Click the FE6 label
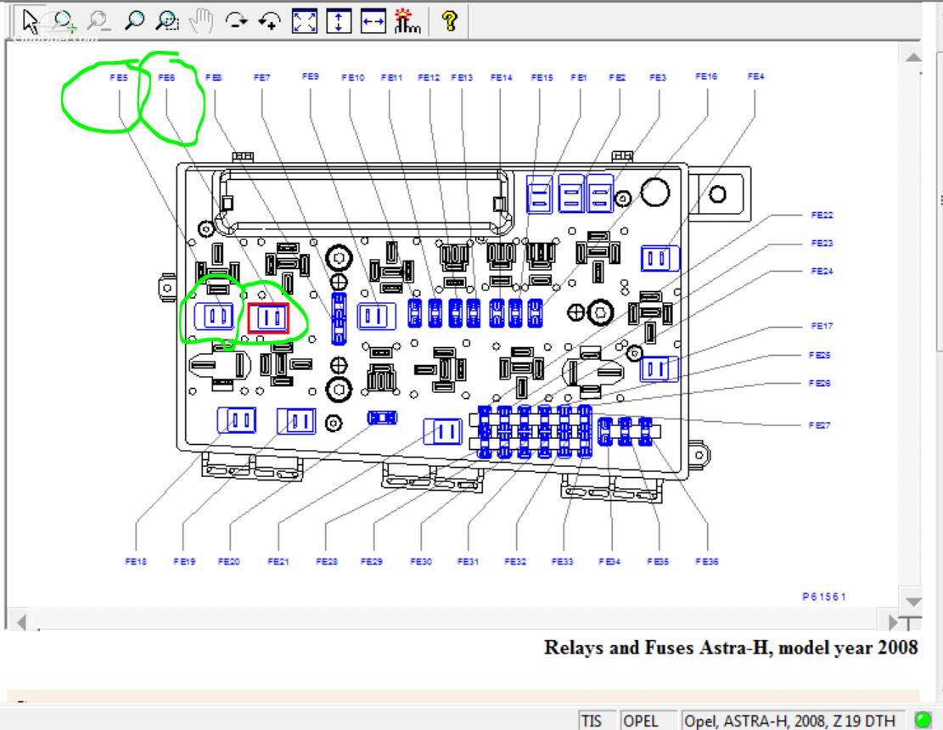 [166, 77]
